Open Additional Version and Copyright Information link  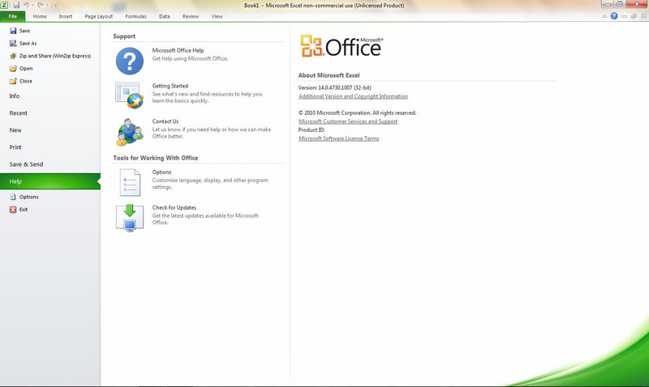pos(353,96)
